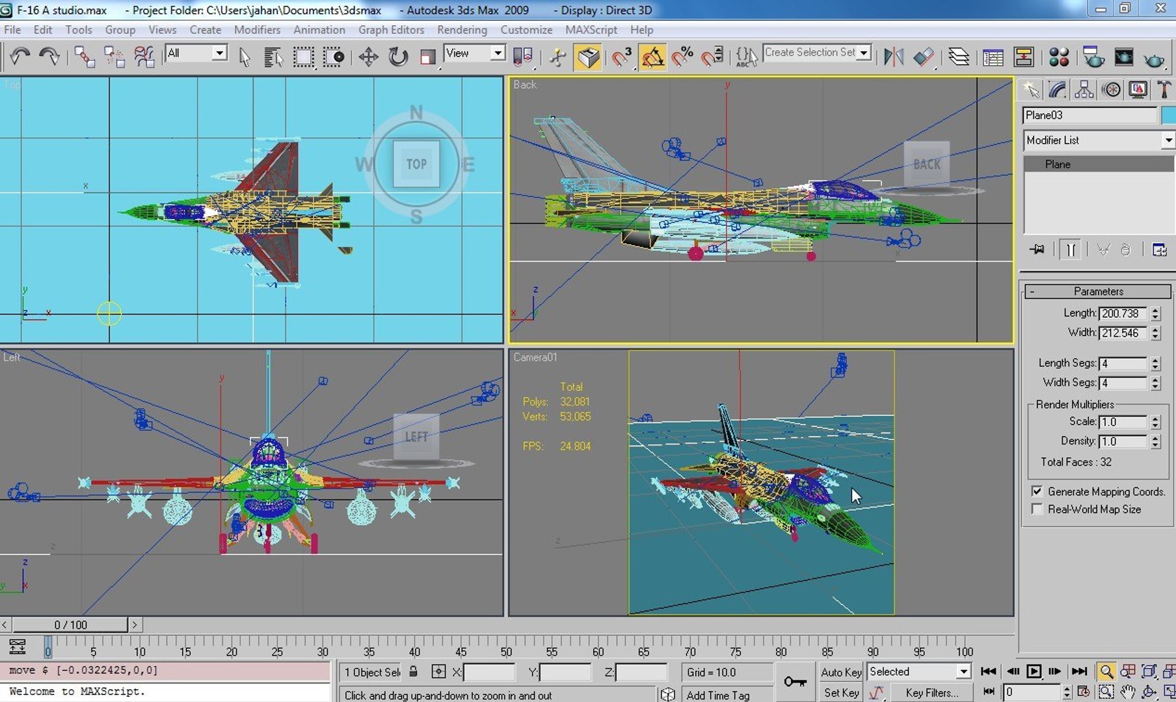Open Curve Editor from toolbar
1176x702 pixels.
tap(993, 57)
